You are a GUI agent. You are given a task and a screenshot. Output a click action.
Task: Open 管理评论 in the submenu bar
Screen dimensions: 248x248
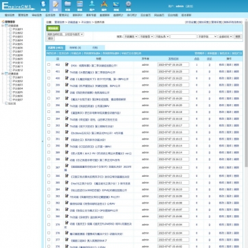tap(64, 15)
